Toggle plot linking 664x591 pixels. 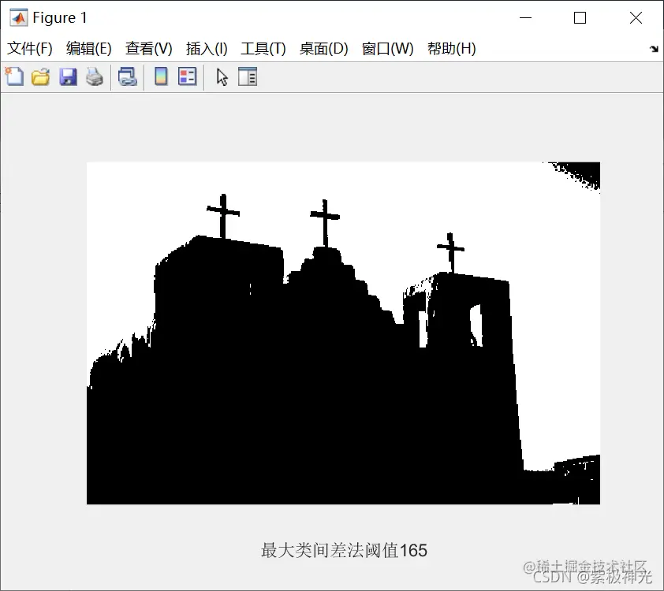(x=128, y=76)
